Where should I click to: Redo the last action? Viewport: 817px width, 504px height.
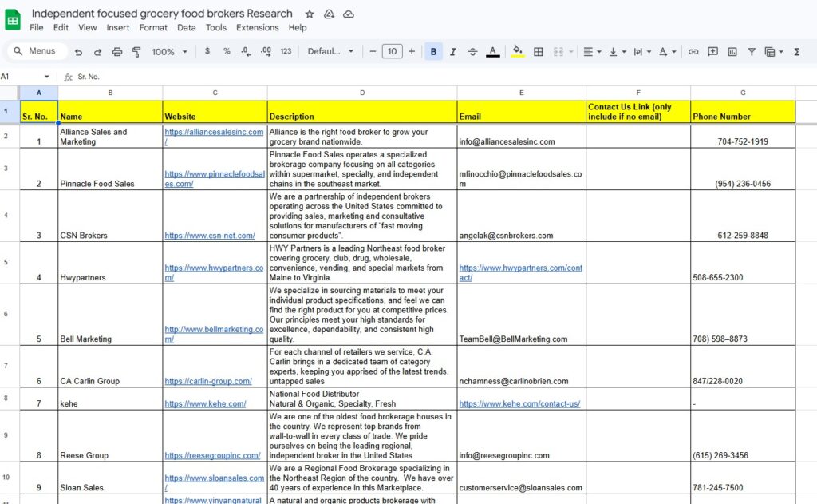97,52
